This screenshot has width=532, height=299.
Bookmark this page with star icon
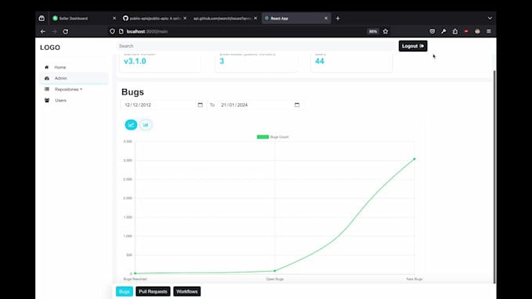pyautogui.click(x=386, y=31)
